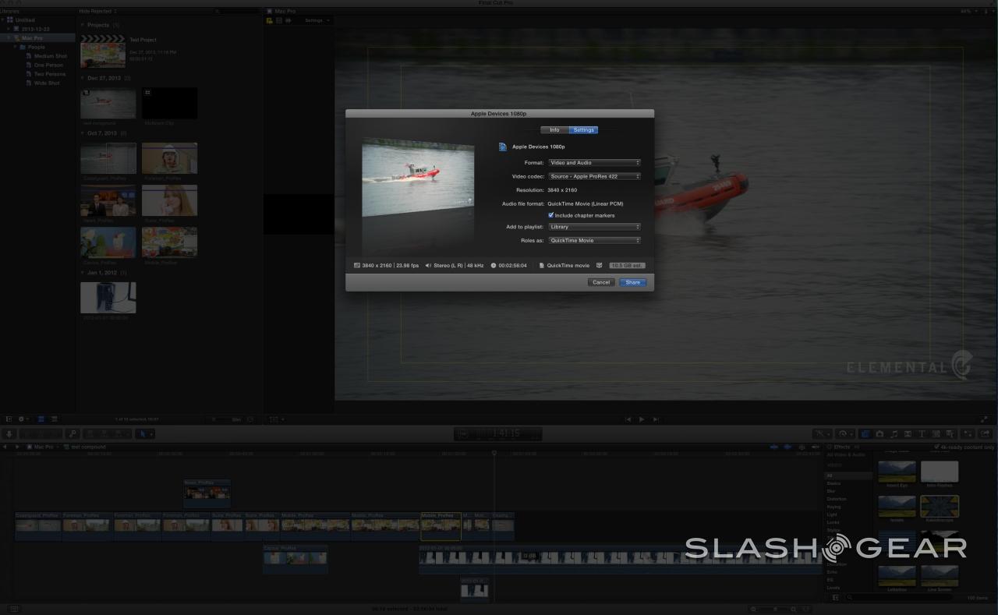Click the file size estimate badge
Viewport: 998px width, 615px height.
(x=627, y=266)
